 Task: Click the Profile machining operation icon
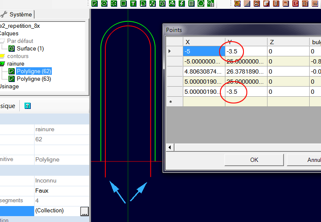tap(237, 3)
